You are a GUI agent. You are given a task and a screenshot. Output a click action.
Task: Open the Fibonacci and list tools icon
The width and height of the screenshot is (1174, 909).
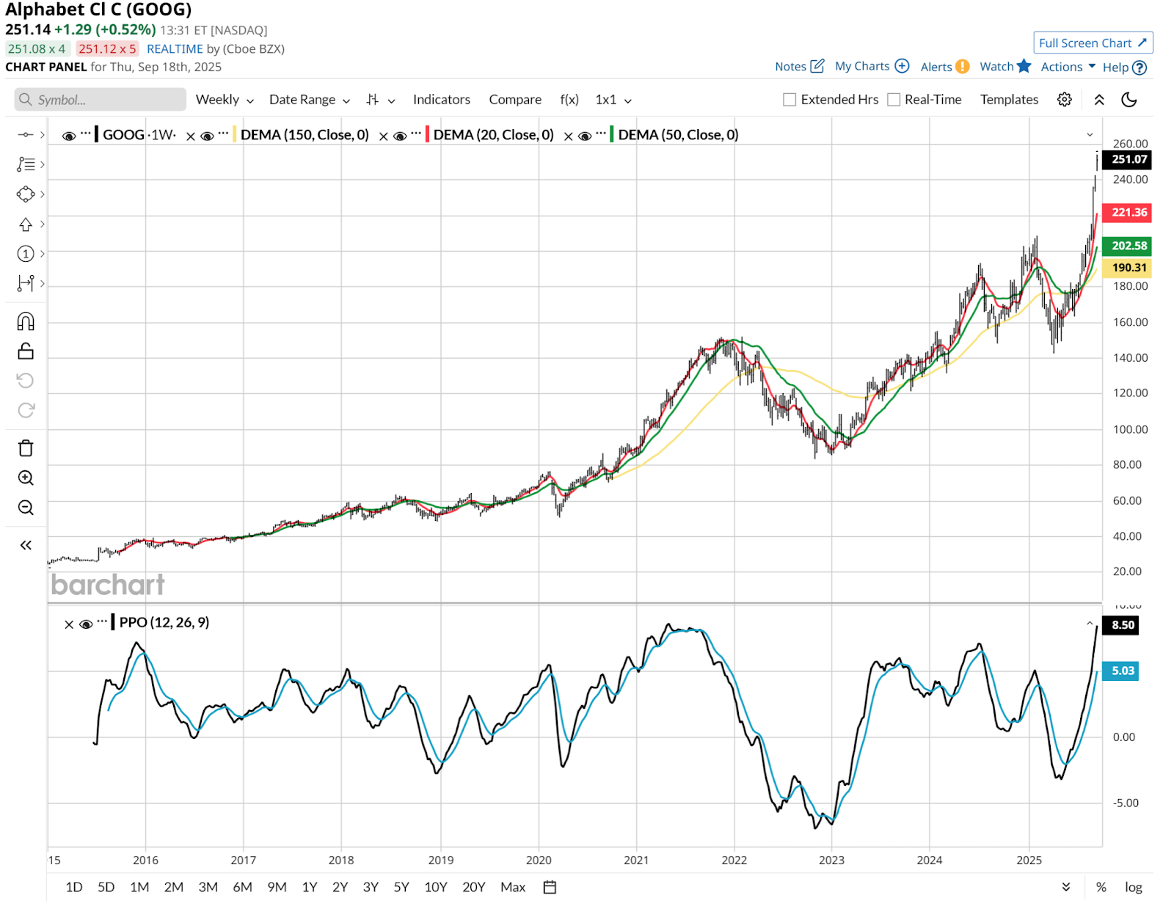coord(26,164)
